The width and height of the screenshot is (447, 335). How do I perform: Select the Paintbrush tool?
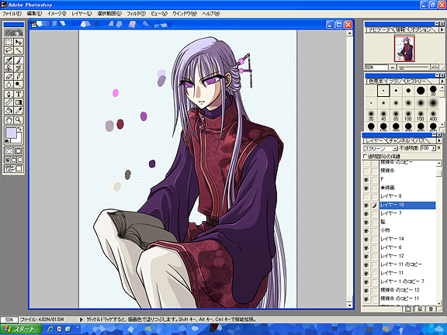[x=19, y=60]
